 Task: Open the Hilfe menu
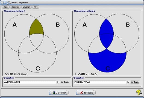point(36,7)
